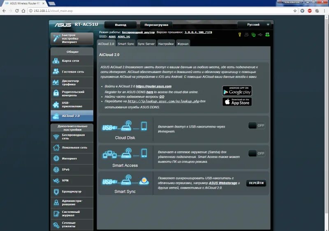Click the green network clients status icon

253,35
